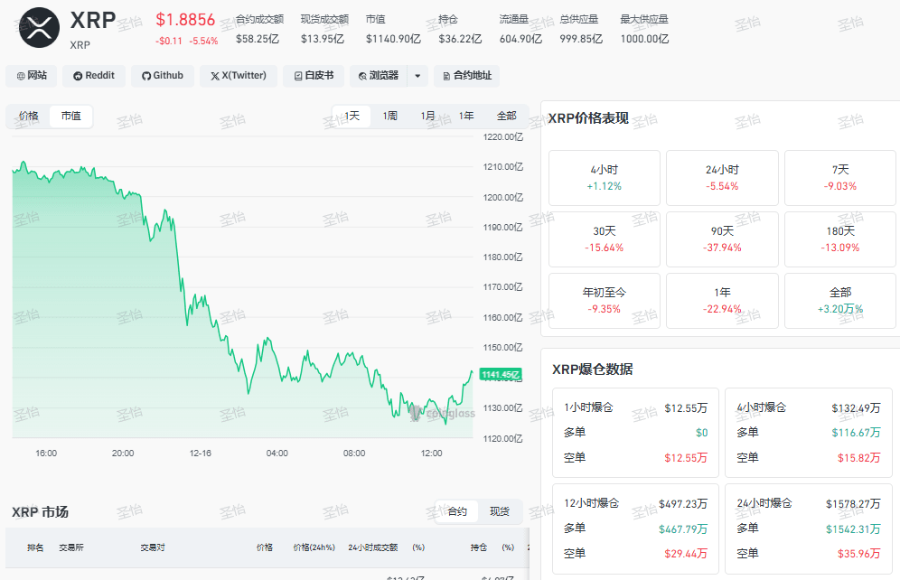Expand the 浏览器 dropdown arrow
The height and width of the screenshot is (580, 900).
click(417, 76)
